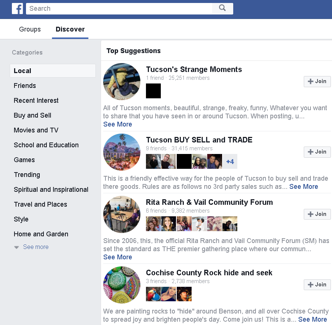
Task: Open the Discover tab
Action: (x=70, y=29)
